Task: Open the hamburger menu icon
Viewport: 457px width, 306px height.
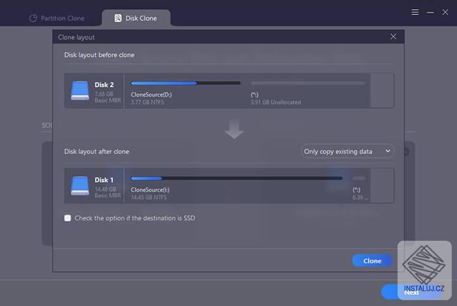Action: (415, 12)
